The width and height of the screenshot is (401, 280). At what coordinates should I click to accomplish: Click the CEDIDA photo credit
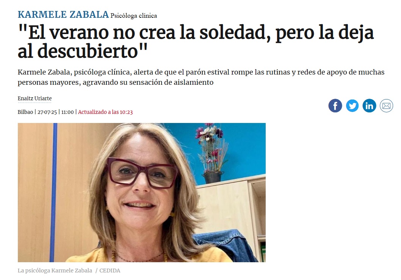tap(110, 271)
